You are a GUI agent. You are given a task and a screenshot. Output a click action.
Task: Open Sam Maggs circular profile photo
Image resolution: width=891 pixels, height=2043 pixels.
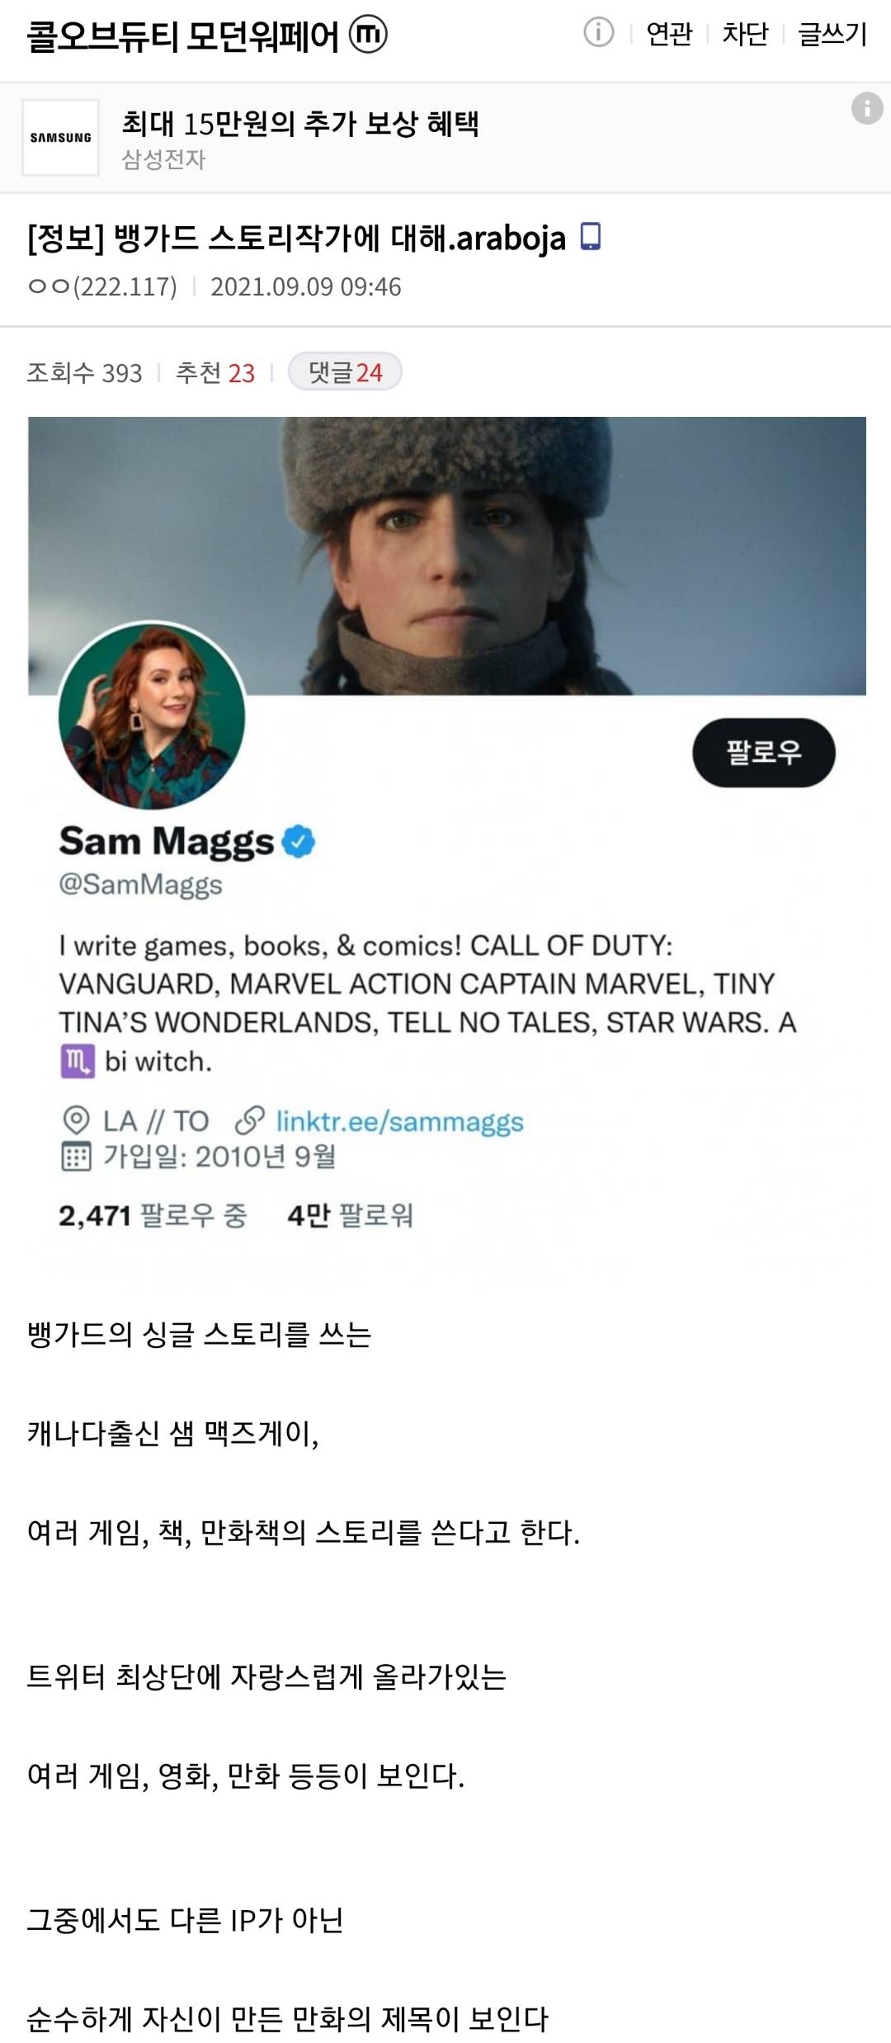coord(152,716)
